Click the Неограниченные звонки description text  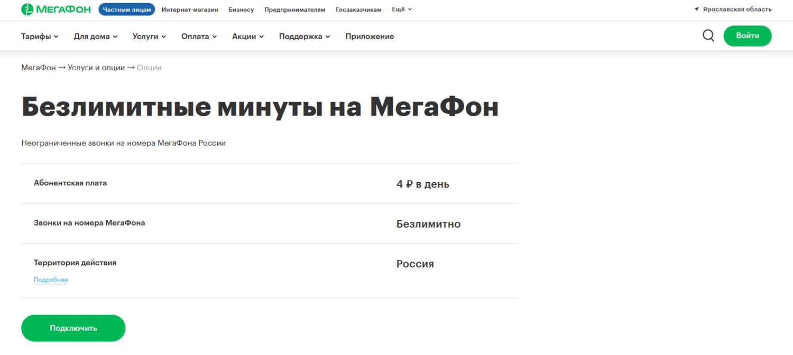[x=124, y=143]
